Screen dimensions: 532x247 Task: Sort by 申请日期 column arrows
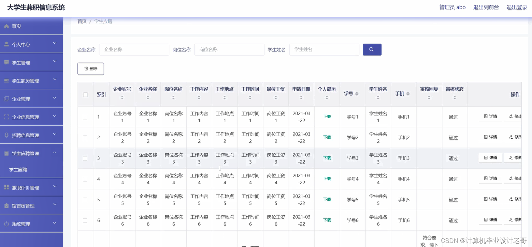(x=301, y=98)
